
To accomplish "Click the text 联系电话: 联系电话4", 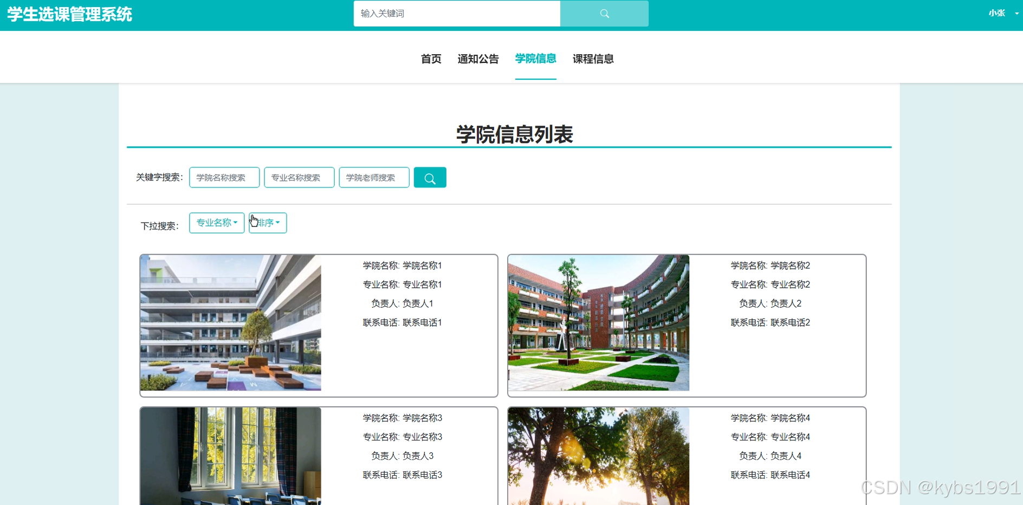I will (771, 475).
